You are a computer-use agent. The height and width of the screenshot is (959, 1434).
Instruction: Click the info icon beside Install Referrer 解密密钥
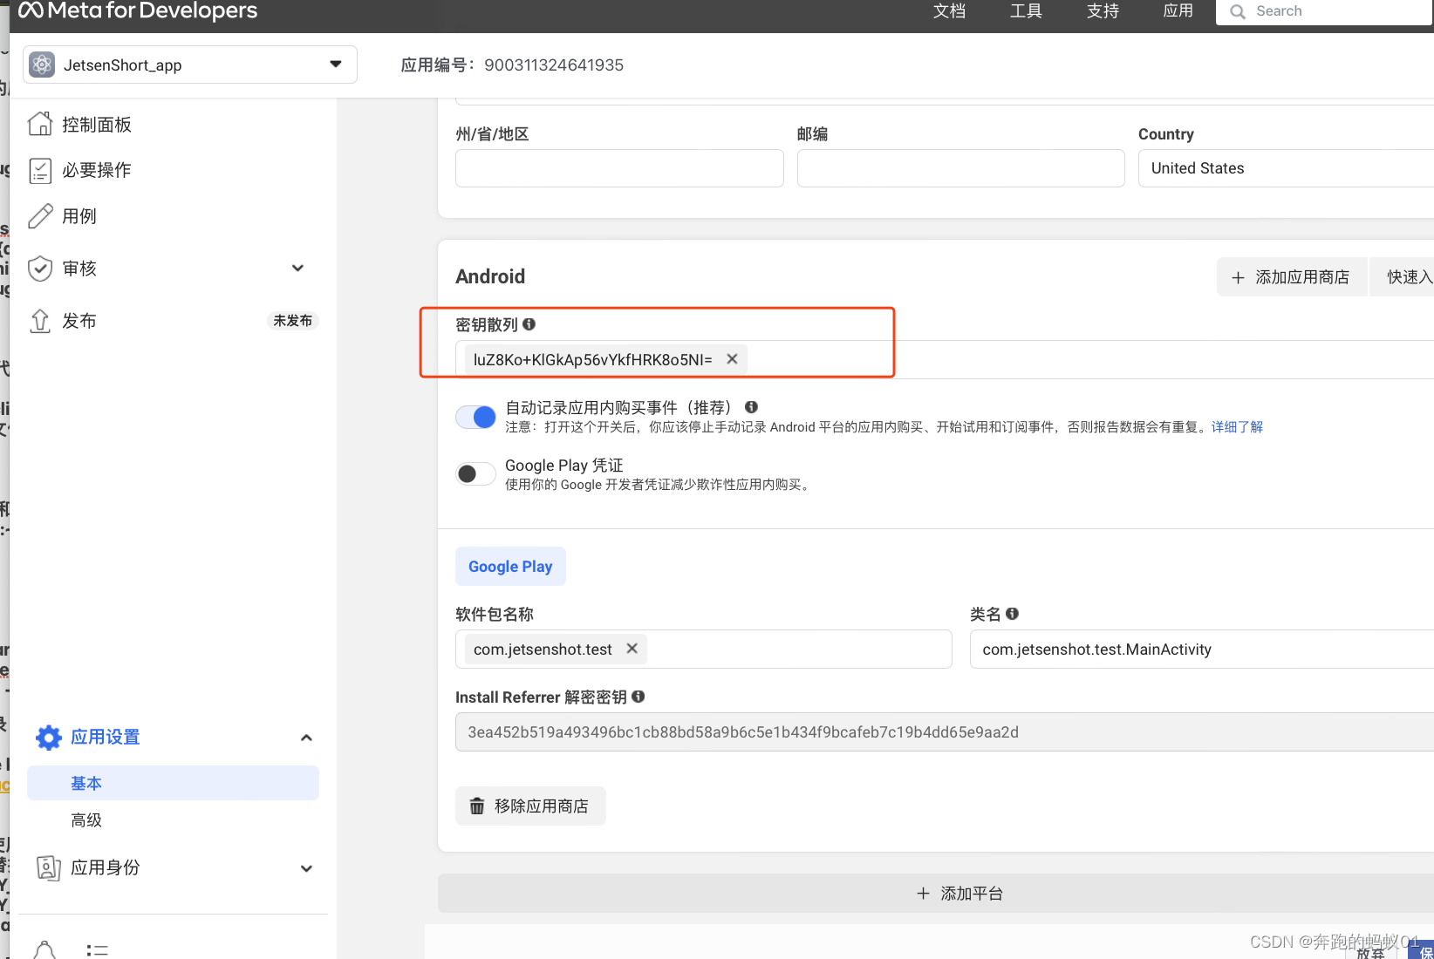tap(638, 697)
